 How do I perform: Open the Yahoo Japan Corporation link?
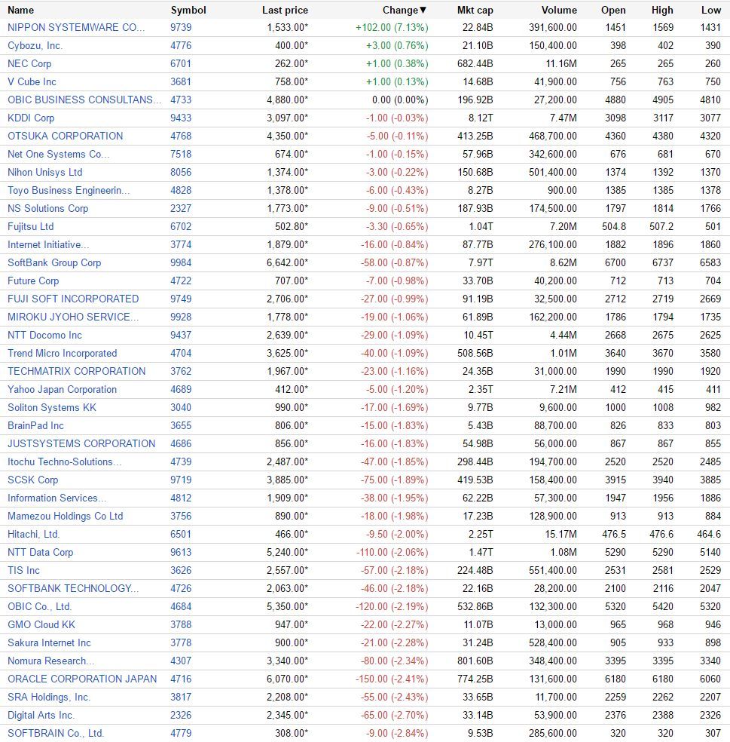(x=62, y=389)
